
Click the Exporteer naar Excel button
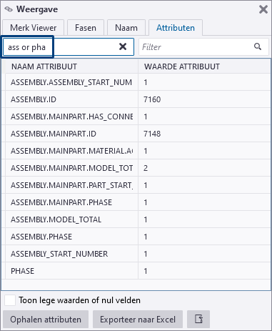pos(138,319)
